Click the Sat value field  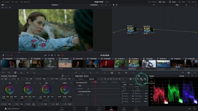pos(45,104)
